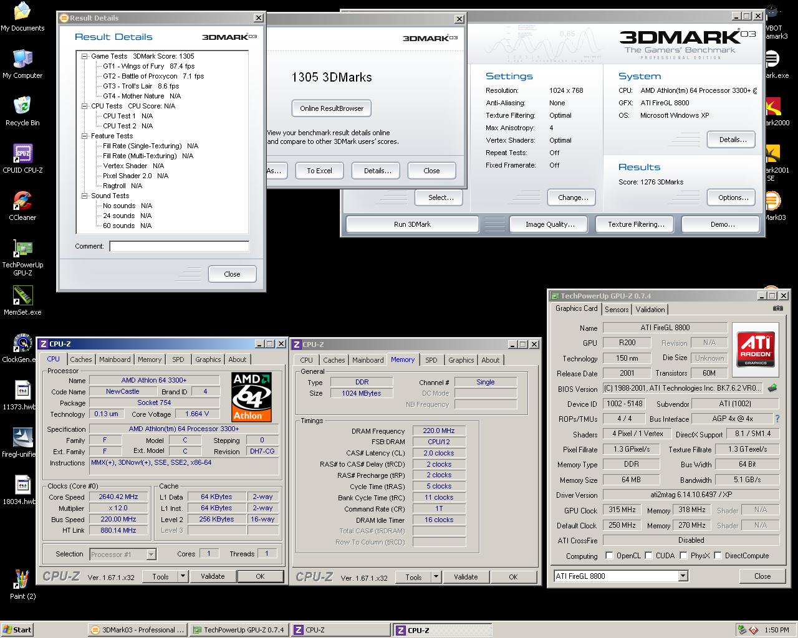
Task: Switch to Sensors tab in GPU-Z
Action: click(x=617, y=310)
